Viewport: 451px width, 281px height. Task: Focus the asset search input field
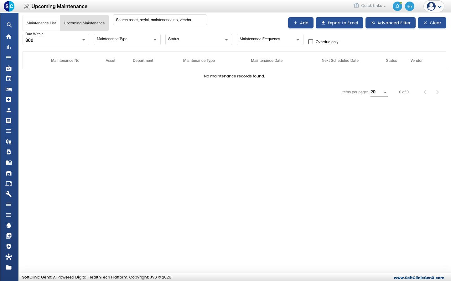(x=160, y=20)
